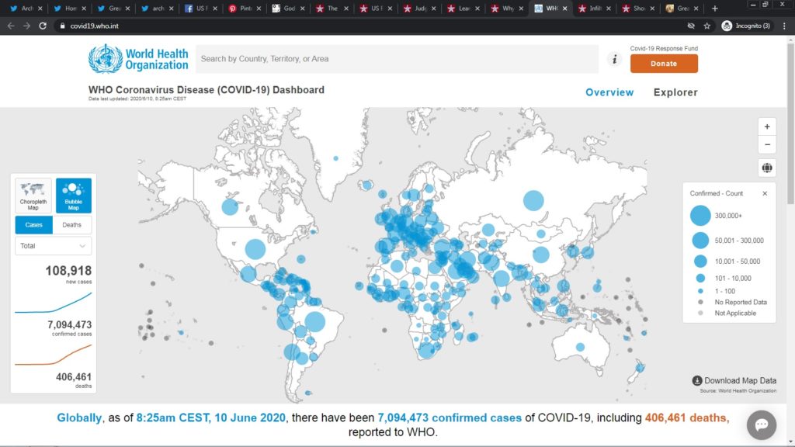This screenshot has height=447, width=795.
Task: Click the browser back arrow
Action: [x=10, y=26]
